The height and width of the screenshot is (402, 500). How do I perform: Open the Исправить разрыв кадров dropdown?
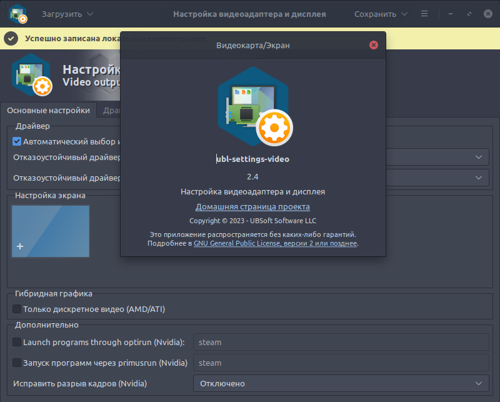coord(341,383)
